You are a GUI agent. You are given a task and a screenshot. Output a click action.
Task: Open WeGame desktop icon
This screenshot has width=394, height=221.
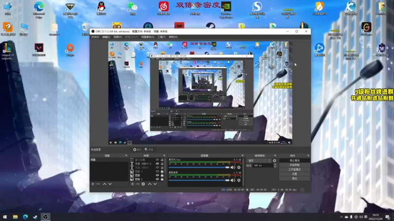(366, 28)
